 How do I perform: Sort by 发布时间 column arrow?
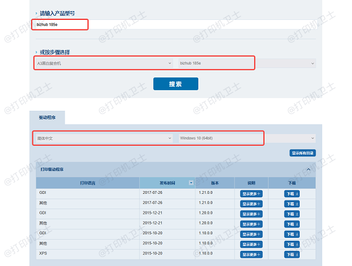tap(191, 183)
